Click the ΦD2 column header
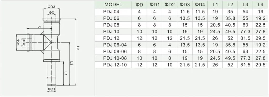 pos(169,5)
